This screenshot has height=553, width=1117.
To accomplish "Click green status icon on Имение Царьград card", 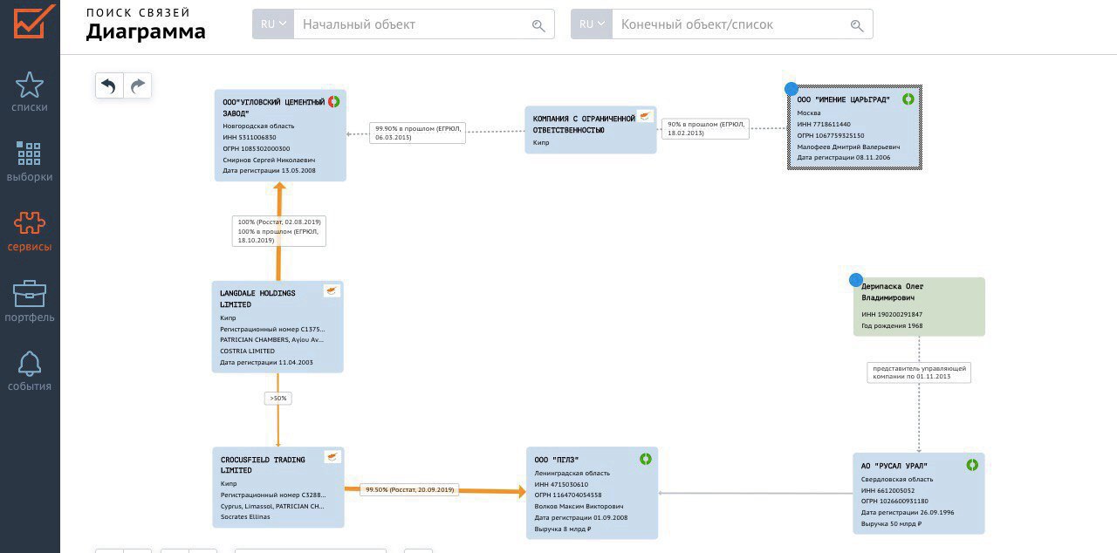I will pyautogui.click(x=908, y=99).
